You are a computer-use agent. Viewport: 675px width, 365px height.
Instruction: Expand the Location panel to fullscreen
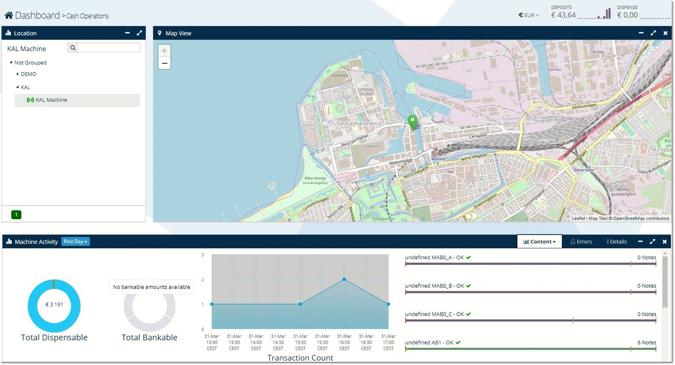[x=139, y=33]
